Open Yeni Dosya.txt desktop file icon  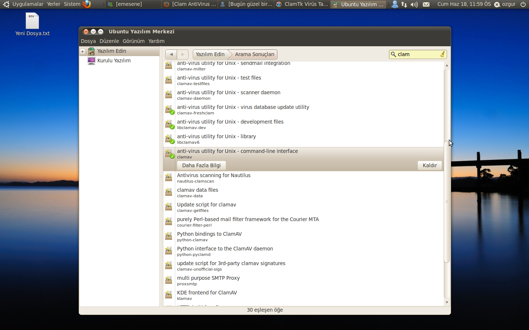32,21
